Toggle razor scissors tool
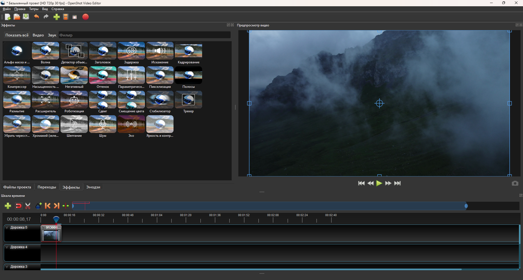The width and height of the screenshot is (523, 280). coord(28,206)
